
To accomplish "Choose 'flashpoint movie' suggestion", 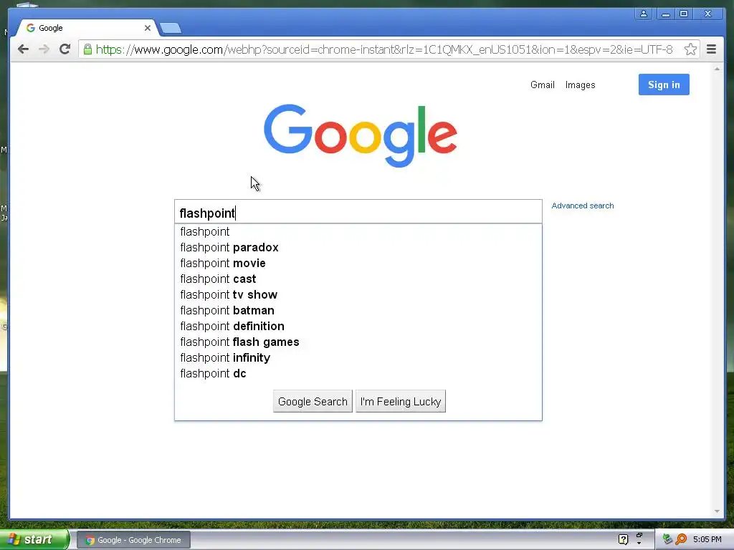I will point(358,264).
